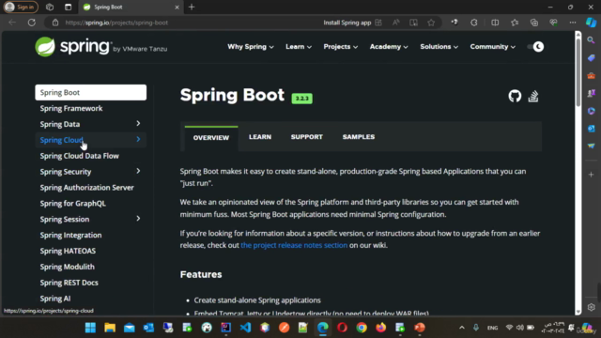
Task: Click the Spring leaf logo
Action: click(x=45, y=47)
